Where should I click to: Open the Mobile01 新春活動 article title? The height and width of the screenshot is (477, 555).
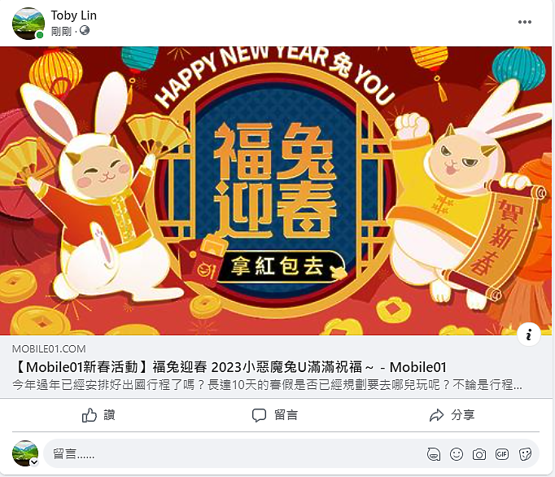point(229,367)
